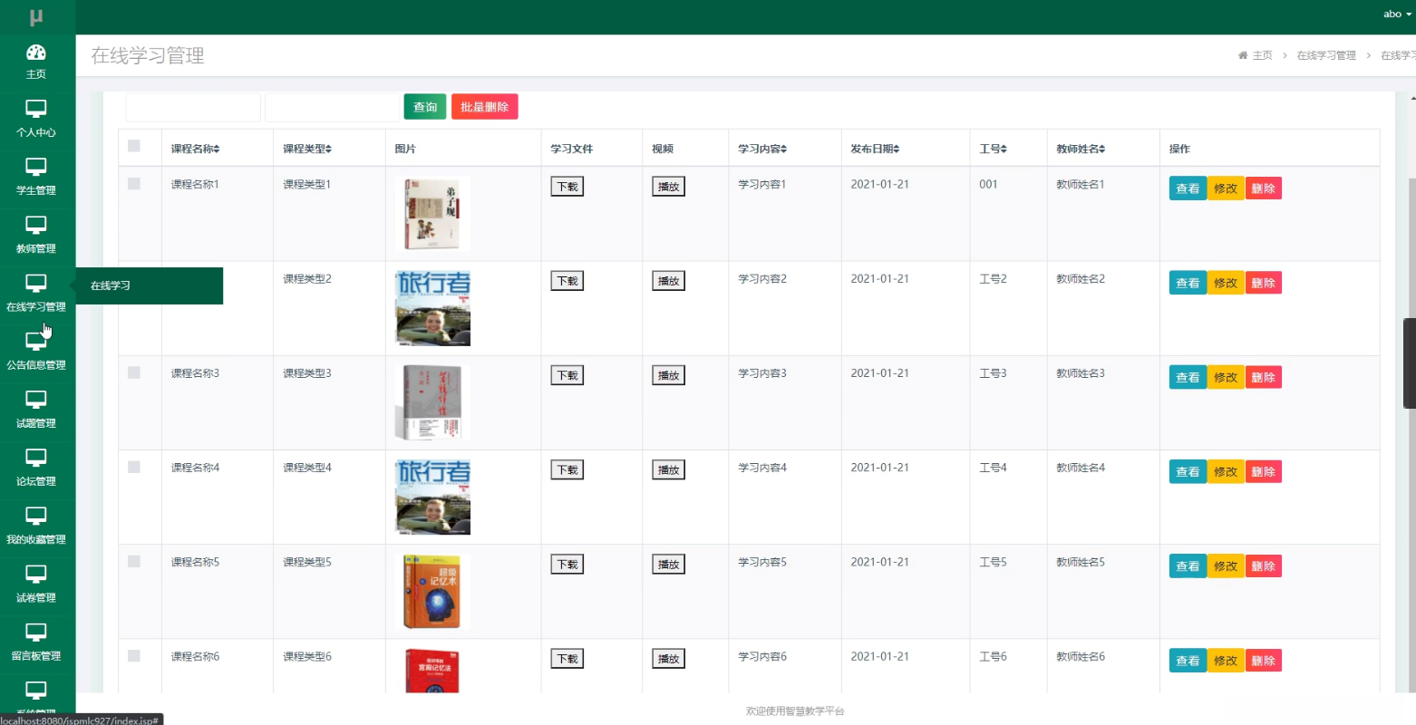Click the 旅行者 cover in the 课程名称4 row
The height and width of the screenshot is (725, 1416).
433,497
